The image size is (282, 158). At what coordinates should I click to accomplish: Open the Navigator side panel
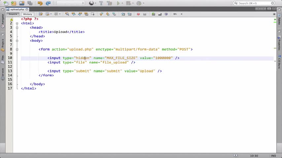click(3, 21)
